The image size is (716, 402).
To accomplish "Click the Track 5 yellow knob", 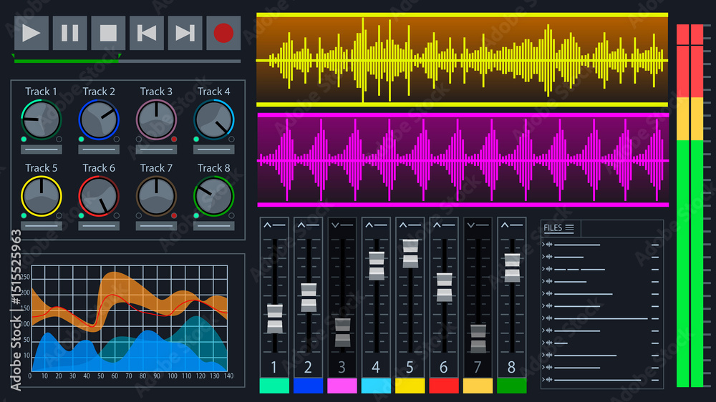I will (41, 196).
